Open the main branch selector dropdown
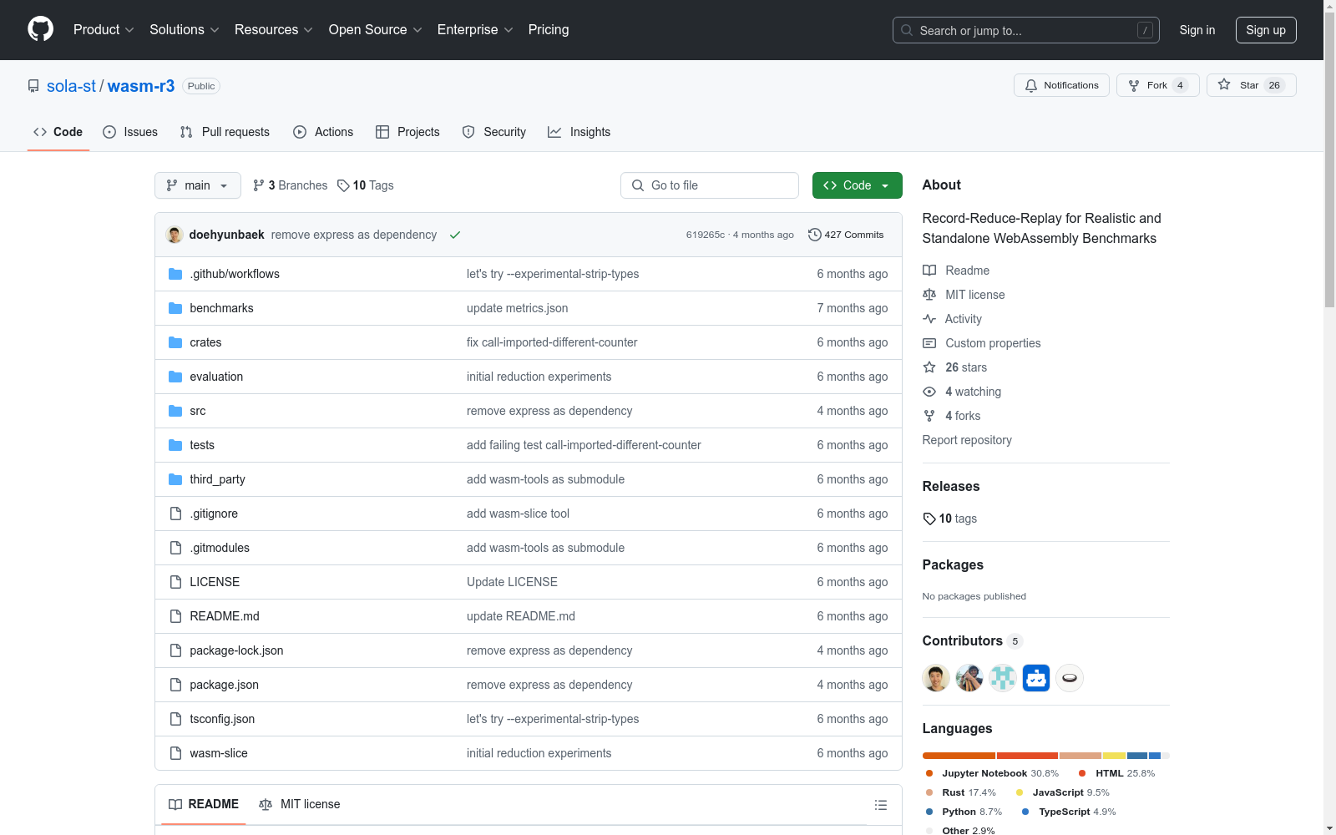 198,185
